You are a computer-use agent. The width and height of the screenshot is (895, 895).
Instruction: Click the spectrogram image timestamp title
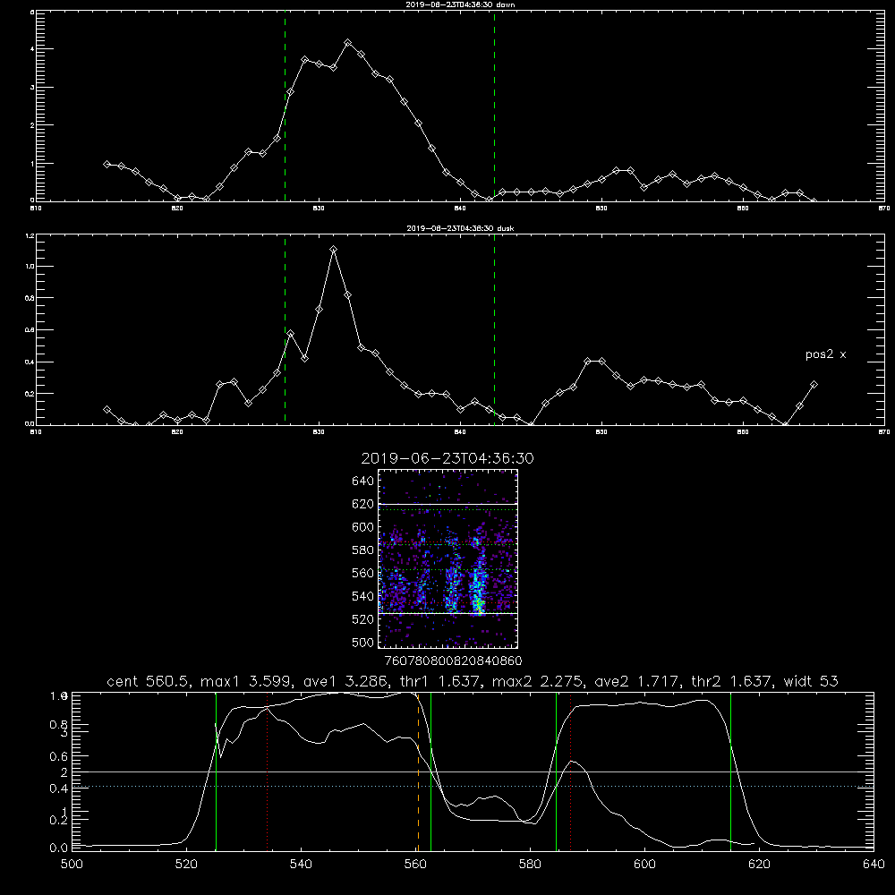pyautogui.click(x=447, y=458)
